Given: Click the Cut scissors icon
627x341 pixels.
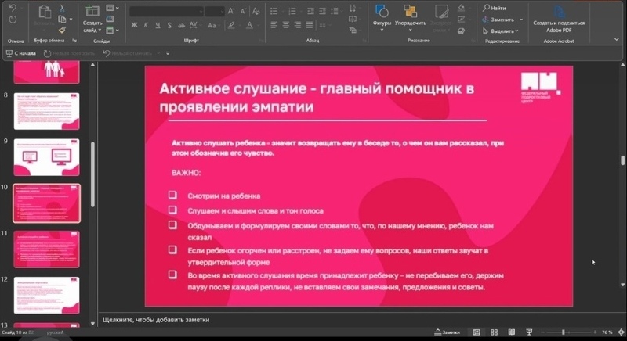Looking at the screenshot, I should tap(62, 8).
